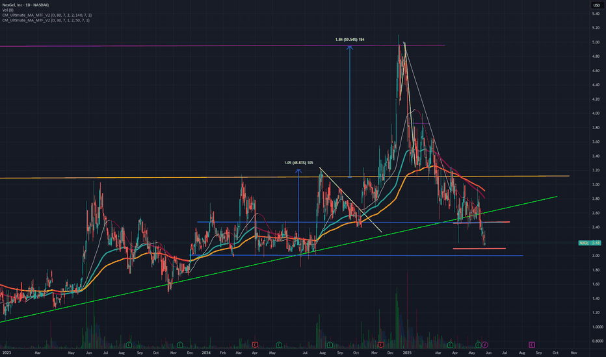Click the green earnings marker near Aug 2023
Screen dimensions: 606x357
[129, 345]
